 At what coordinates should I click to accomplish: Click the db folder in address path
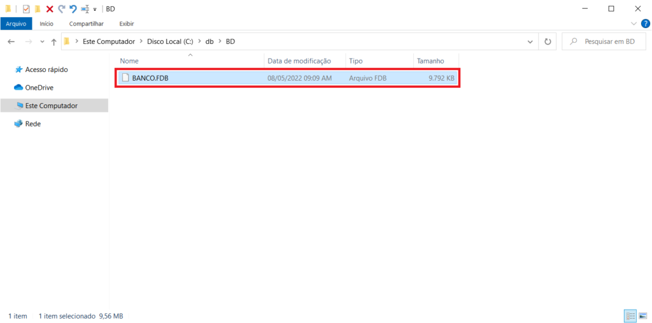click(x=209, y=41)
